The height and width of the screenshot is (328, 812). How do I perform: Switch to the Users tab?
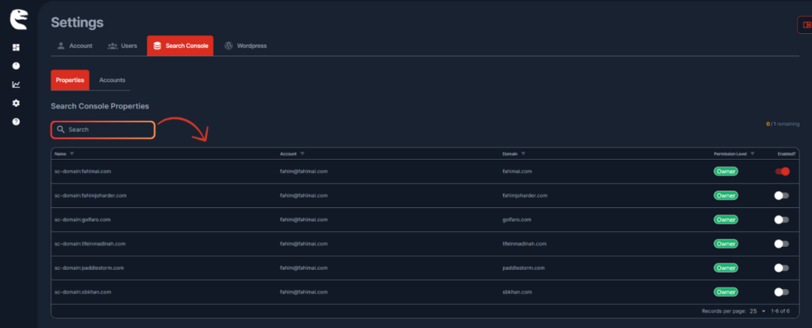[x=123, y=46]
